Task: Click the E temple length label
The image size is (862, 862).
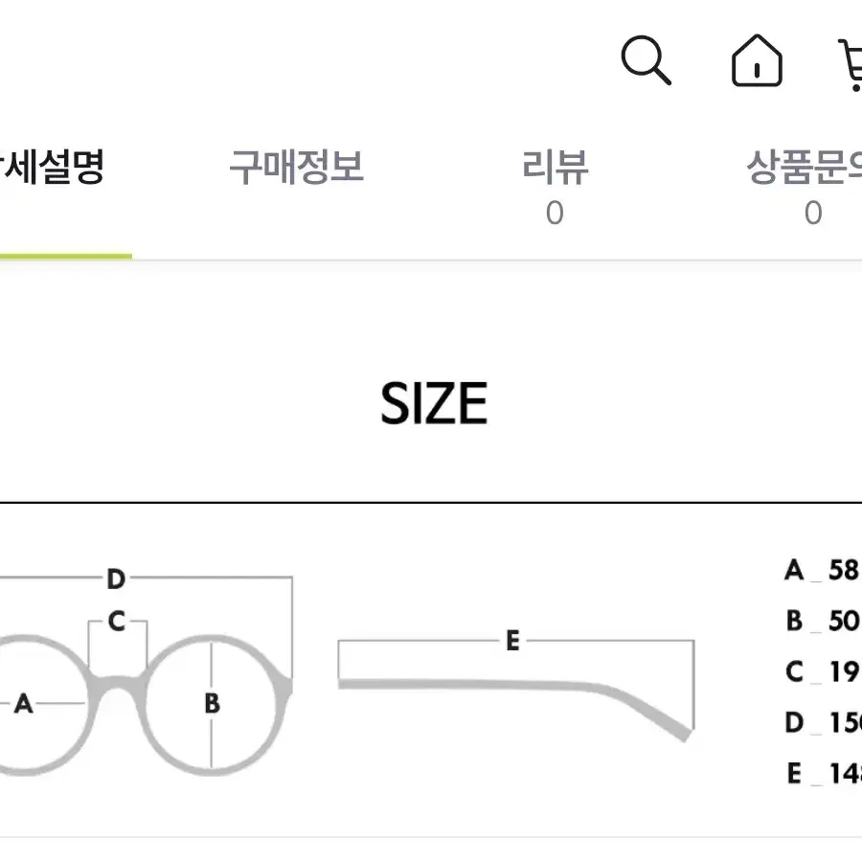Action: 512,641
